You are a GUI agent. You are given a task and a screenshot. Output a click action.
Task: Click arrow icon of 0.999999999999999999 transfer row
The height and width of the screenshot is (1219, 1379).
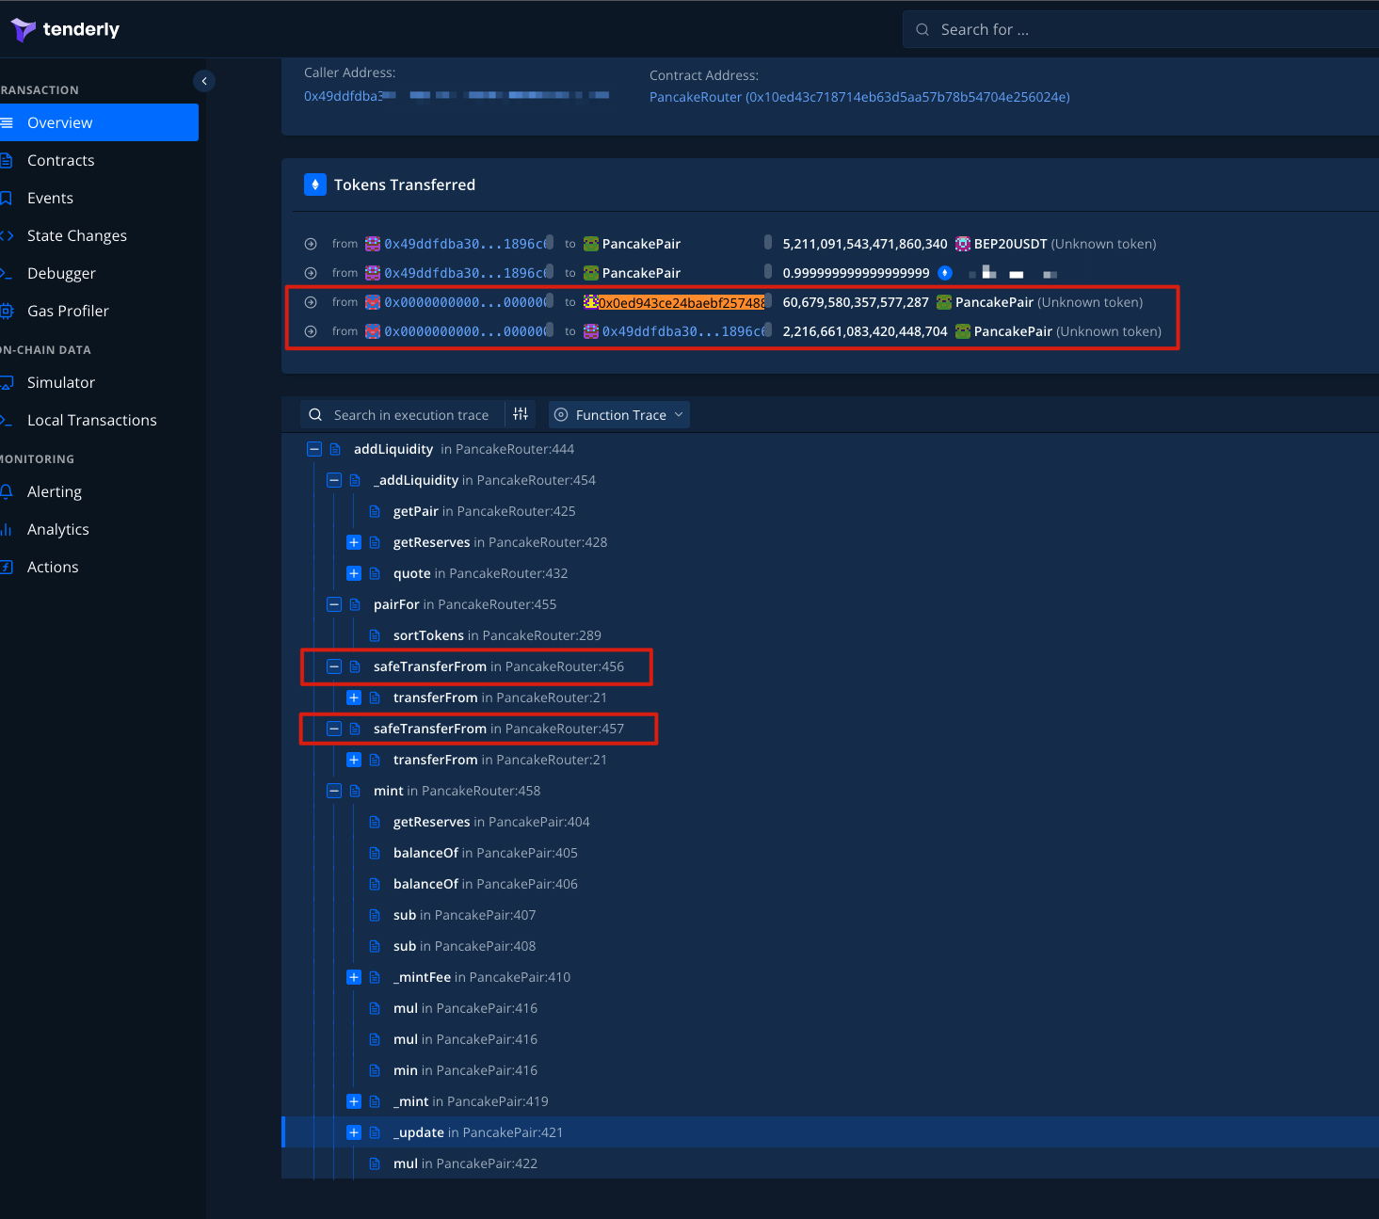[311, 273]
